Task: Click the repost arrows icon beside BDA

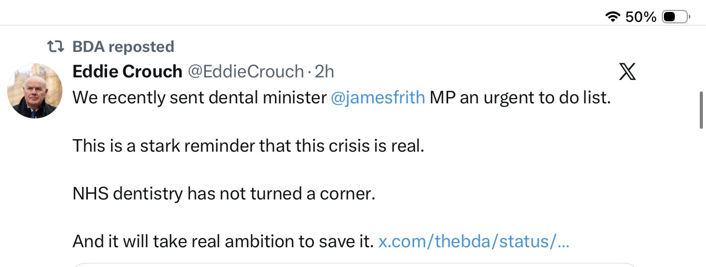Action: (x=56, y=47)
